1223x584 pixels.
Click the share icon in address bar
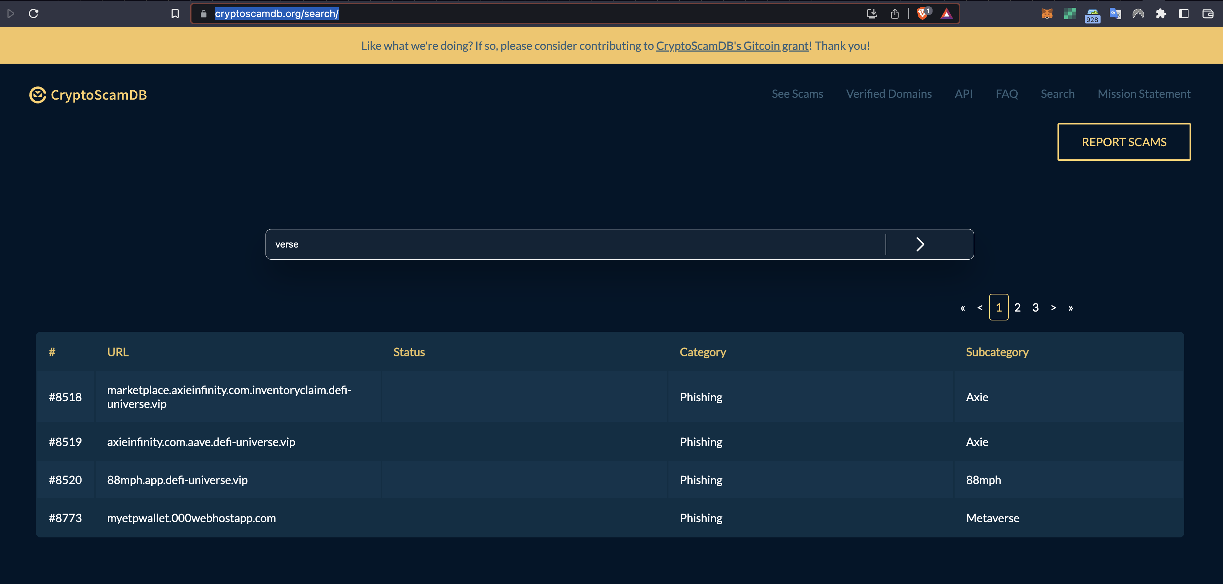click(x=895, y=14)
